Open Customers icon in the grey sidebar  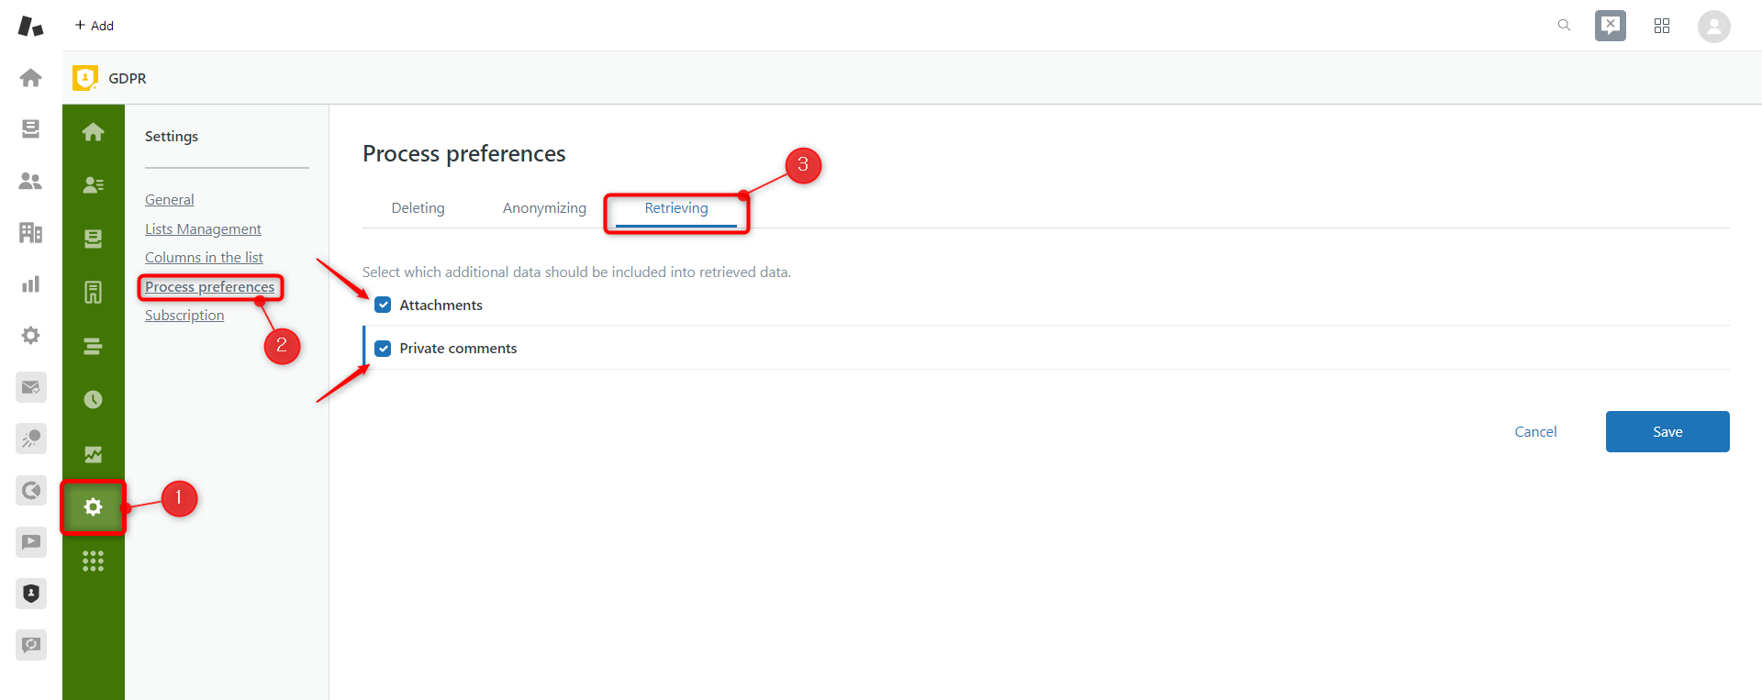[30, 181]
